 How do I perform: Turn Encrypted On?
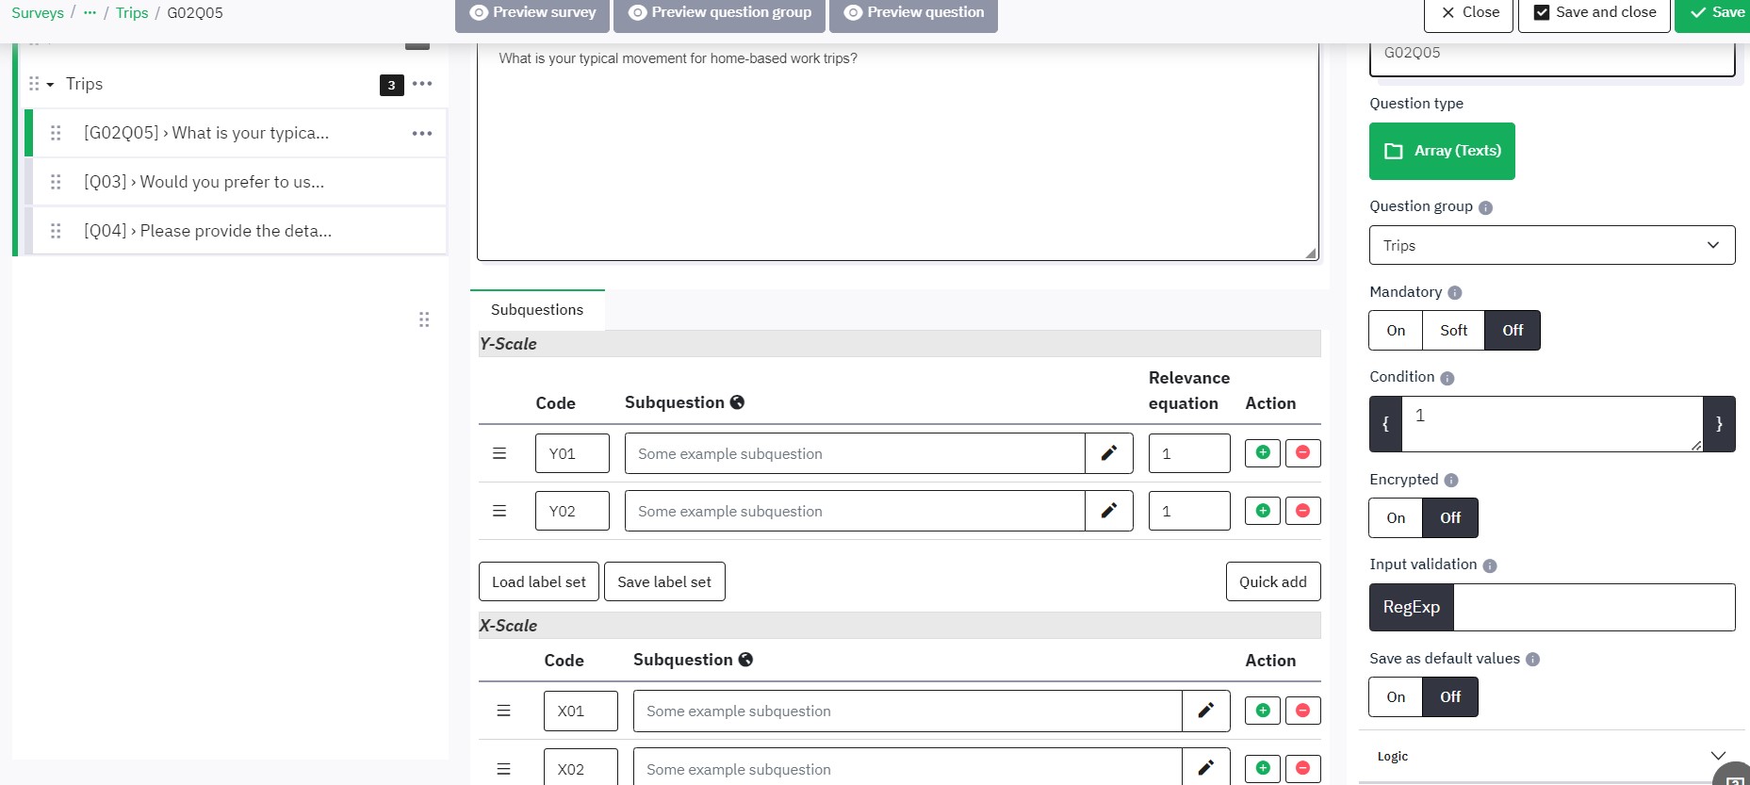coord(1396,518)
